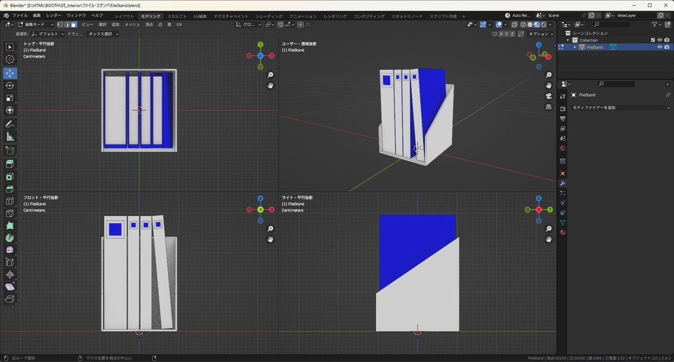Select the Rotate tool in the left toolbar

10,85
